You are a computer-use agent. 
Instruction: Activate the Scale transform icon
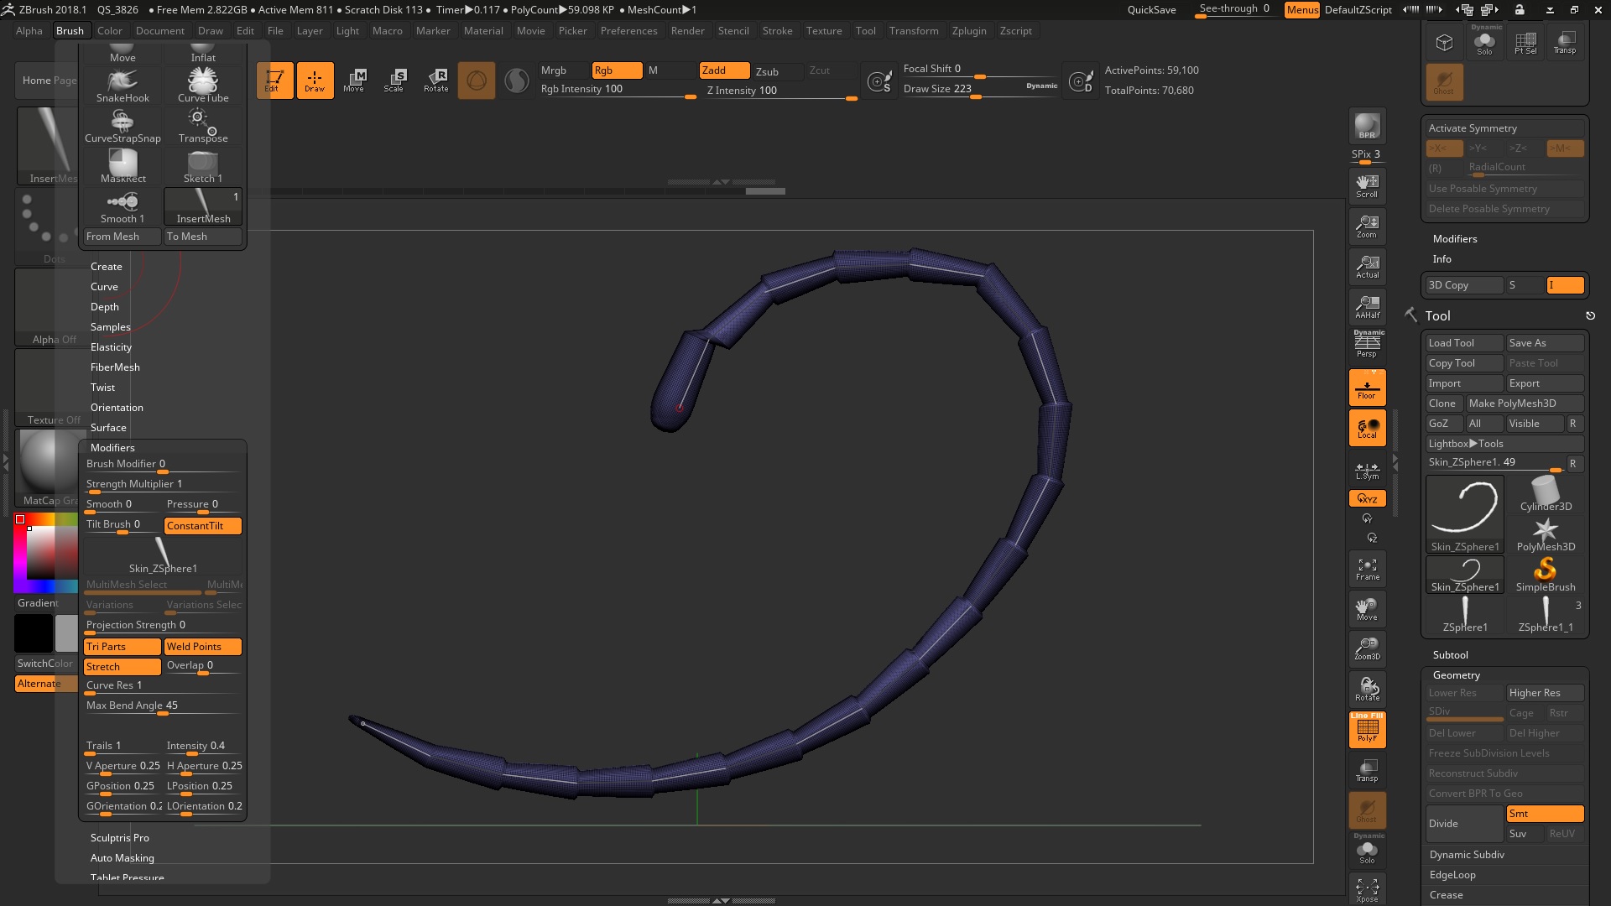394,81
